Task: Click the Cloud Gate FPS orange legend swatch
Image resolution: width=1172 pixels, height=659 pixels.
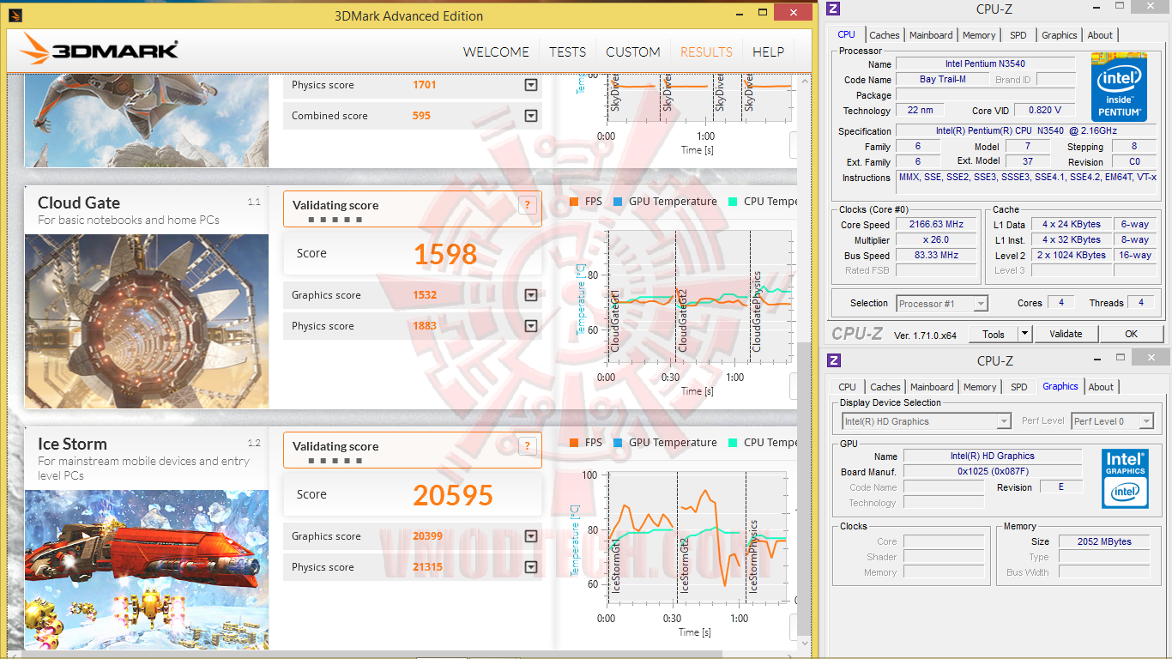Action: [x=574, y=202]
